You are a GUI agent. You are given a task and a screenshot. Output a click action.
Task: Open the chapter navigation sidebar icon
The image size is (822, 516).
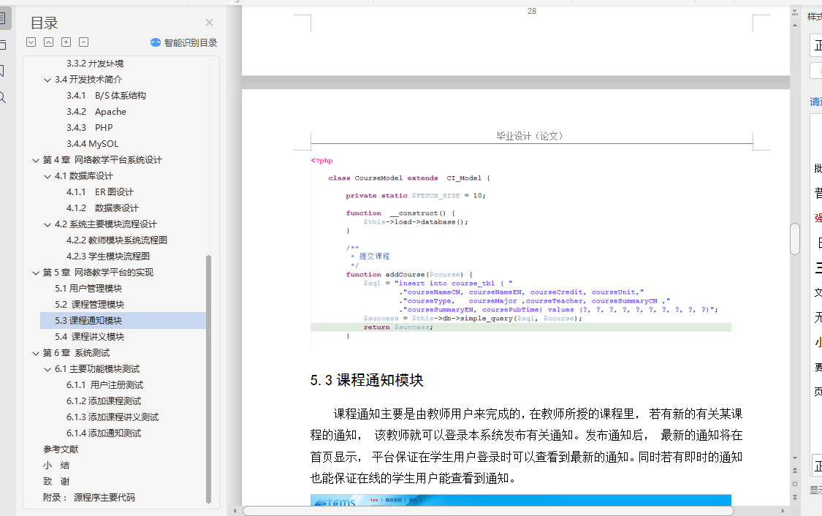(3, 45)
